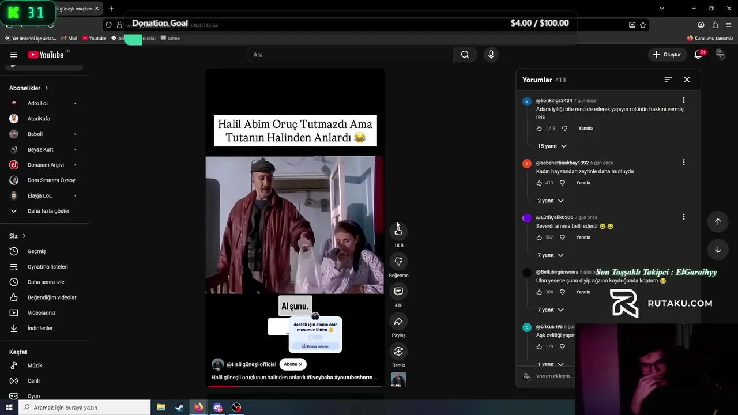Image resolution: width=738 pixels, height=415 pixels.
Task: Open the sound thumbnail below Remix
Action: (398, 379)
